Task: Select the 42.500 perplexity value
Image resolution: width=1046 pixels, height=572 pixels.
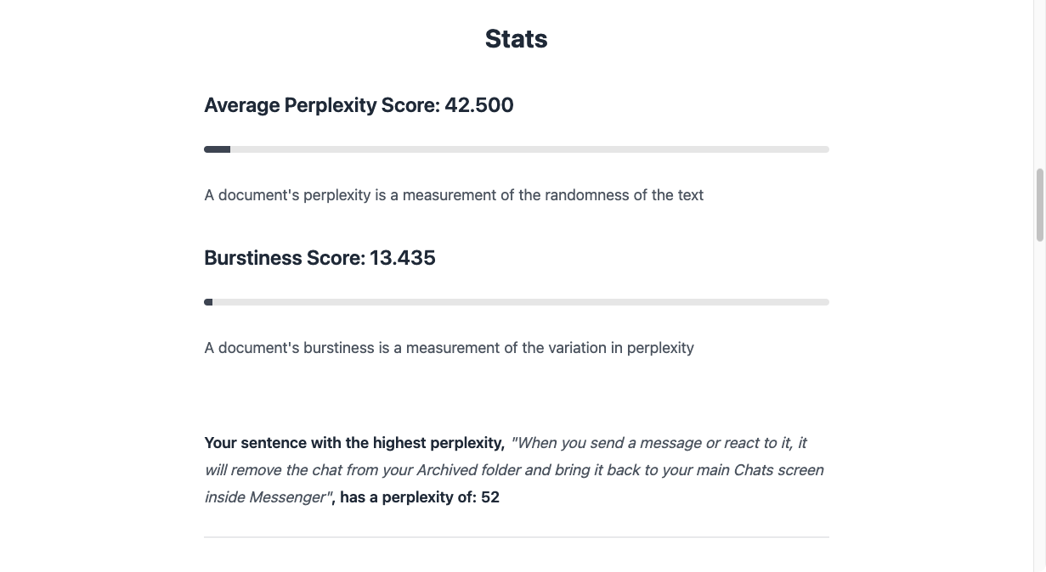Action: (x=479, y=105)
